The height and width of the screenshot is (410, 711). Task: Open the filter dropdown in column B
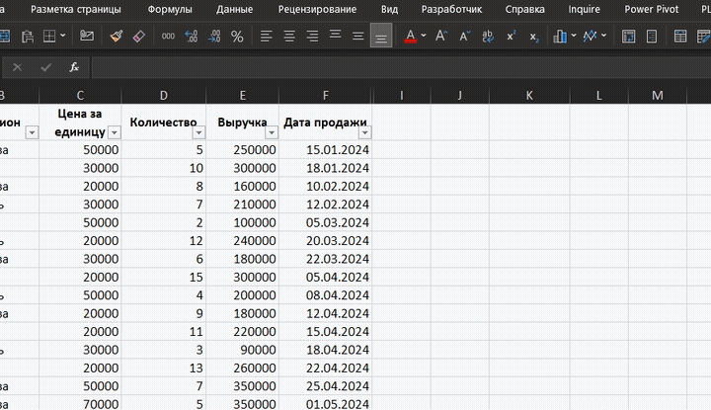tap(32, 132)
